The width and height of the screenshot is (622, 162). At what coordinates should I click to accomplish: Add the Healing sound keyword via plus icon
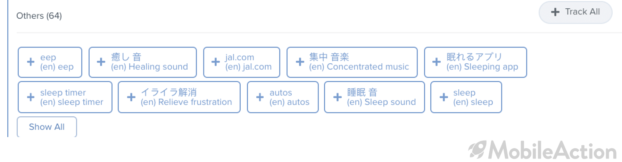click(x=101, y=62)
